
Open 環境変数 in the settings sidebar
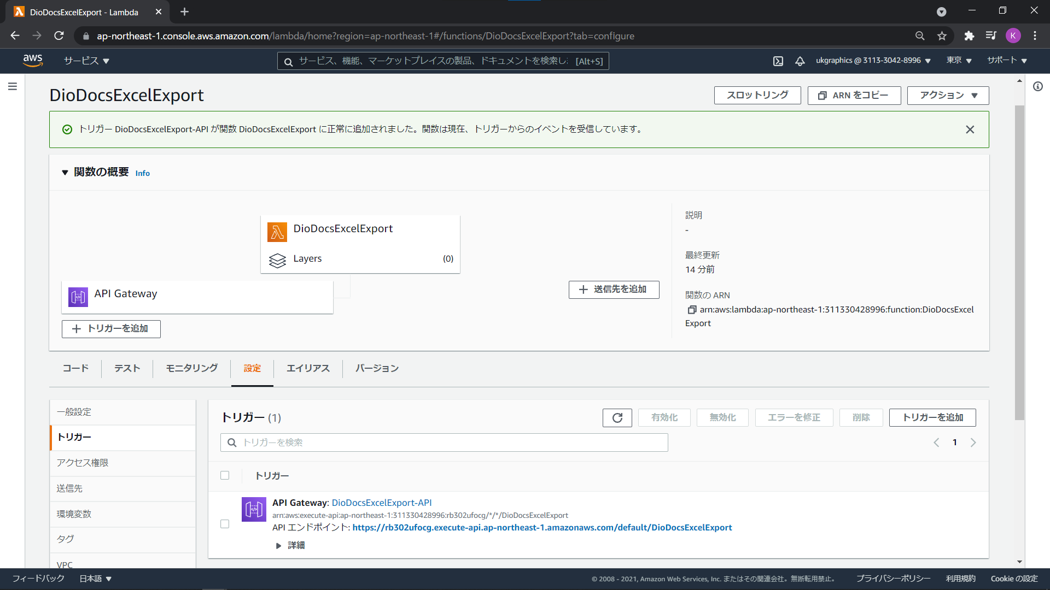(122, 514)
